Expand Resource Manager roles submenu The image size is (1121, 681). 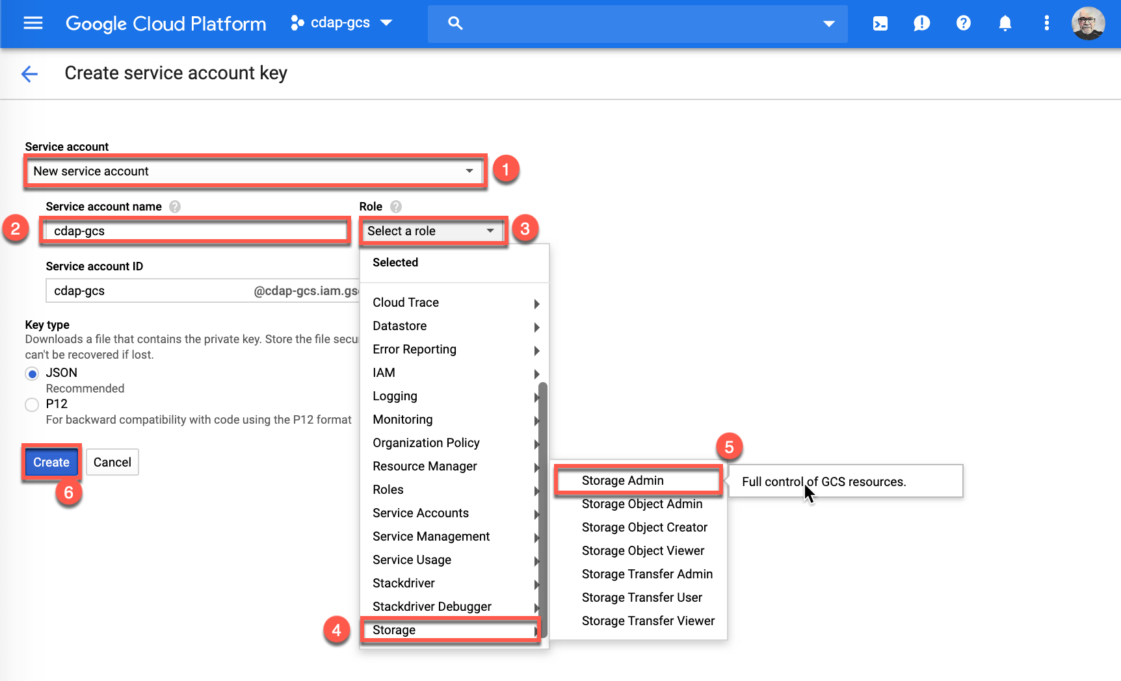click(x=450, y=467)
